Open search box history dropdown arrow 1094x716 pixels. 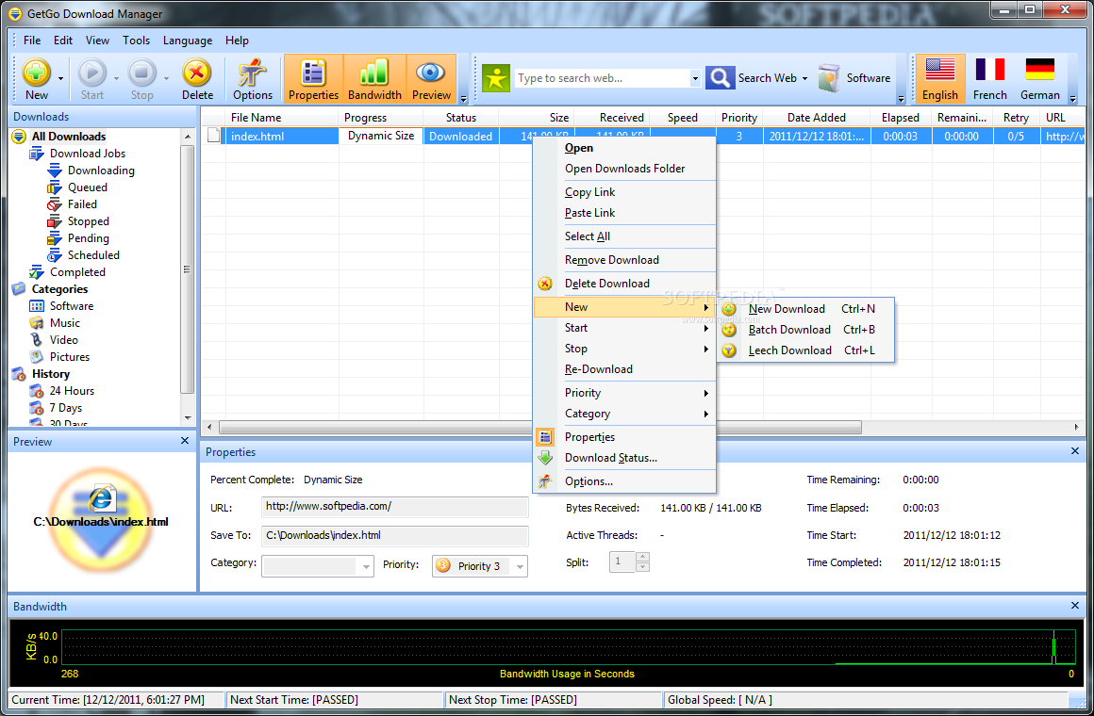[694, 79]
